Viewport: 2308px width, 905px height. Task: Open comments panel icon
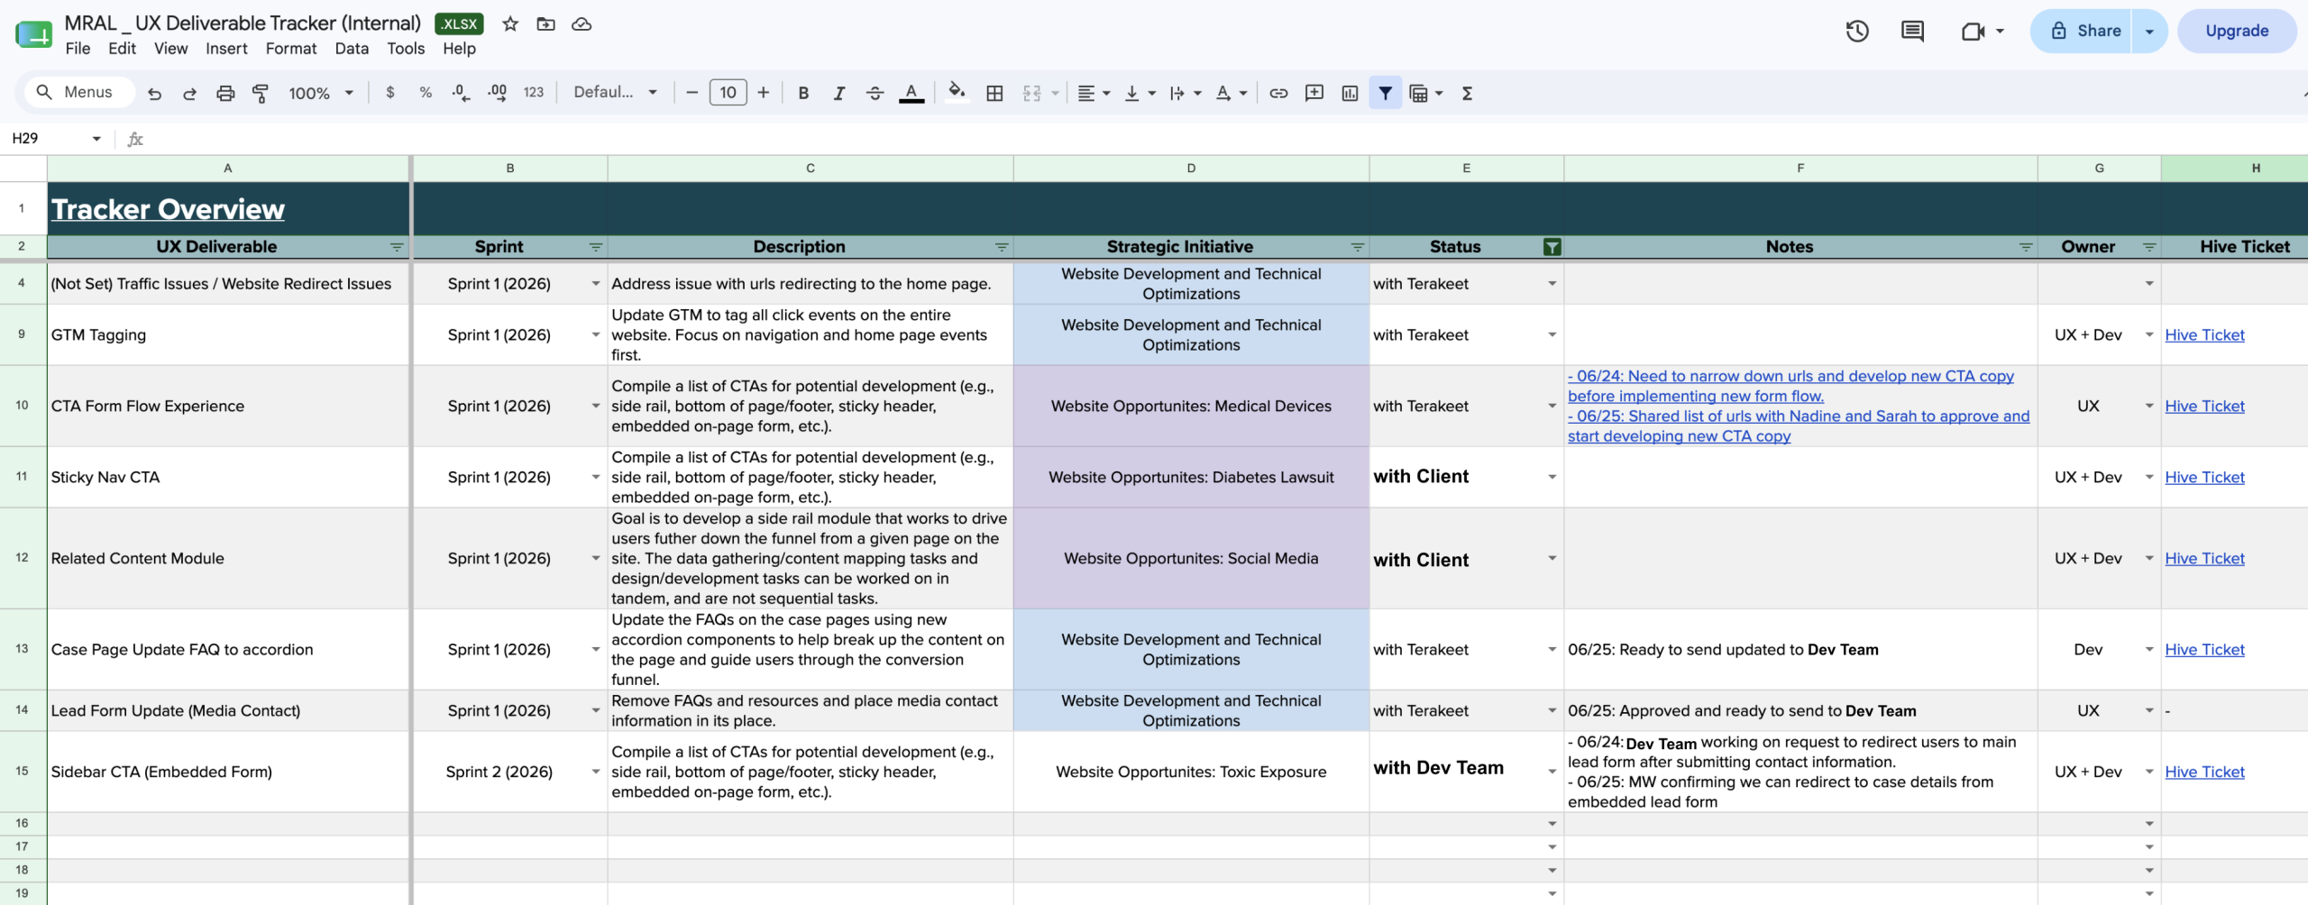(1912, 32)
